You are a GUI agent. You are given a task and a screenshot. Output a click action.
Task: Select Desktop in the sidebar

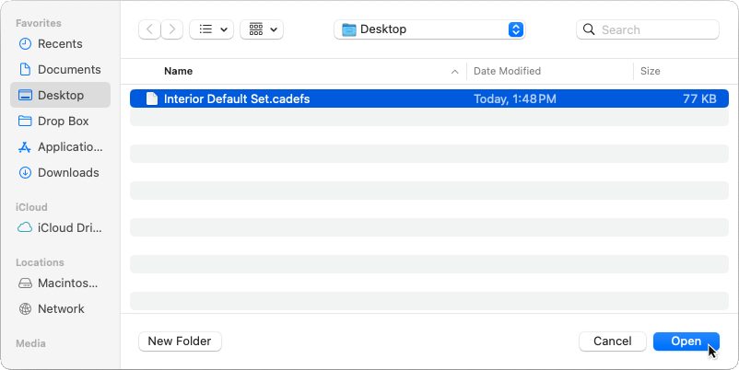(x=60, y=95)
